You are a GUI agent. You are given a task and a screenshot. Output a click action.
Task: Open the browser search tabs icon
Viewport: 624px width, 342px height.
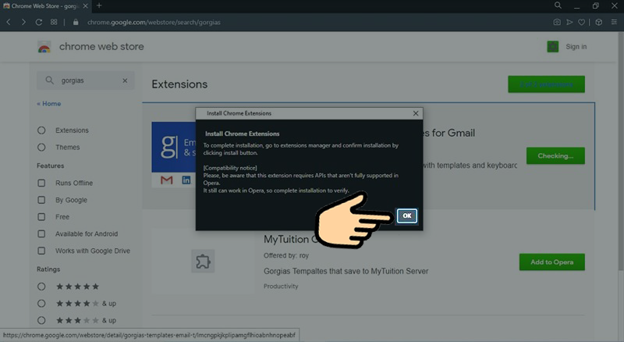coord(558,5)
